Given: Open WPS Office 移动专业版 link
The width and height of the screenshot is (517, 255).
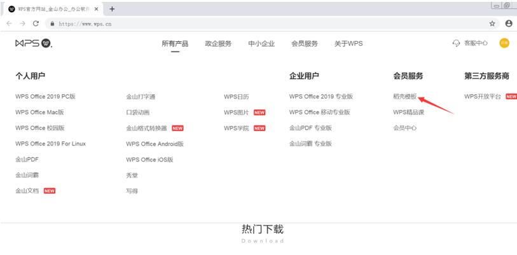Looking at the screenshot, I should coord(320,112).
